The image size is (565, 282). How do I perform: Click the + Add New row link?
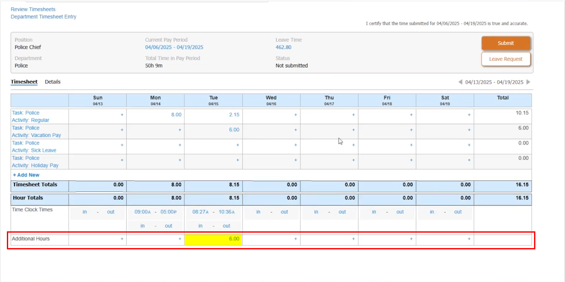tap(26, 175)
